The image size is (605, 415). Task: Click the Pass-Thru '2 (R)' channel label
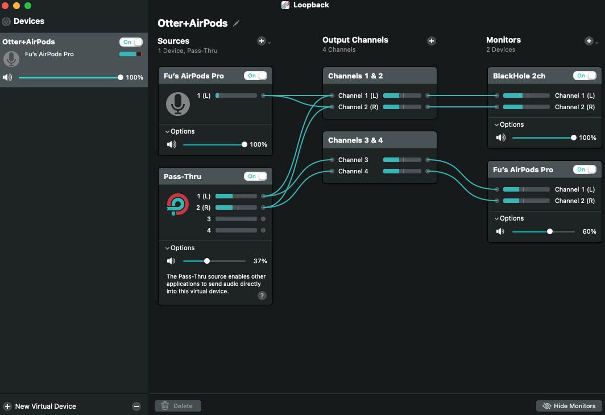[x=204, y=208]
